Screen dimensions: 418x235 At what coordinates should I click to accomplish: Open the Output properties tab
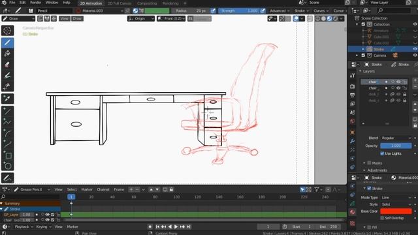tap(353, 95)
